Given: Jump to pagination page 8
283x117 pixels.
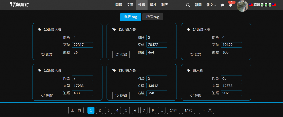Looking at the screenshot, I should pyautogui.click(x=153, y=110).
